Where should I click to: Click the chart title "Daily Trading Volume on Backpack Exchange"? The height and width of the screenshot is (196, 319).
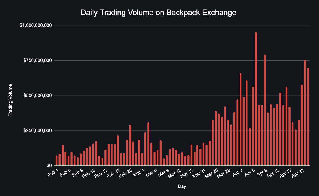click(158, 12)
